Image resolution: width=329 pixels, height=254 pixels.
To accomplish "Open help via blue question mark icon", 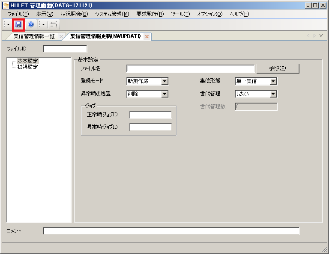I will pos(31,25).
